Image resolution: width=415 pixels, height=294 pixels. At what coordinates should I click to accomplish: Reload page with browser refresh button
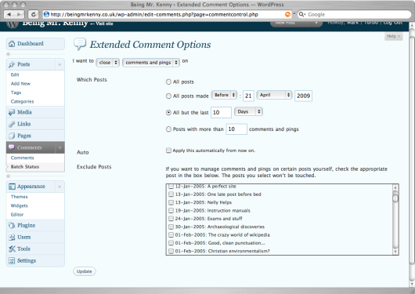(x=34, y=14)
